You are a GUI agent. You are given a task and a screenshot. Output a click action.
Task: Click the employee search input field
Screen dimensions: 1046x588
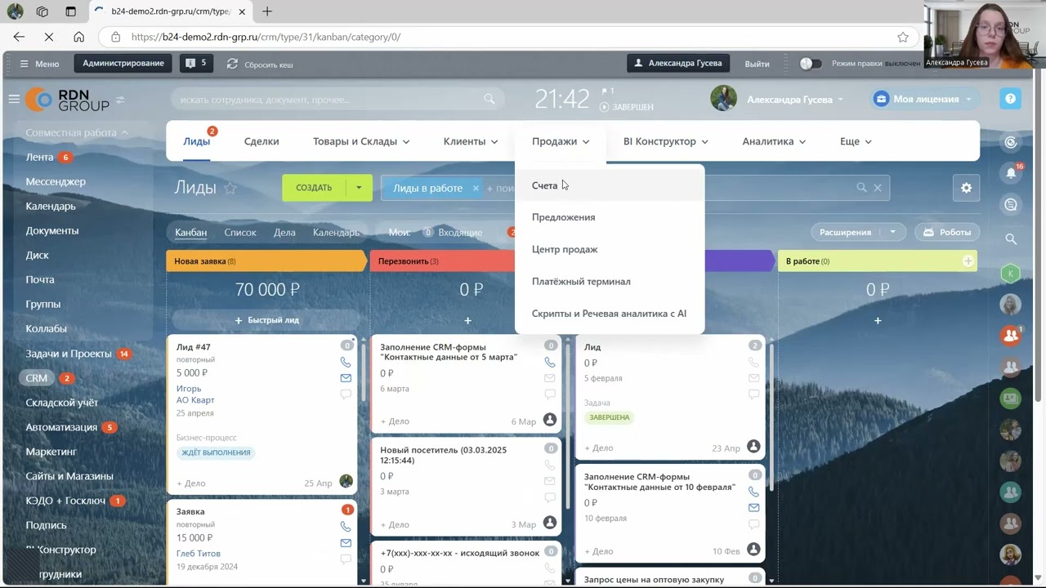point(337,99)
